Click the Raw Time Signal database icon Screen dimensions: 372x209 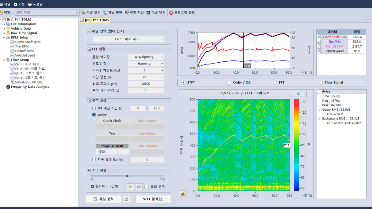(8, 33)
